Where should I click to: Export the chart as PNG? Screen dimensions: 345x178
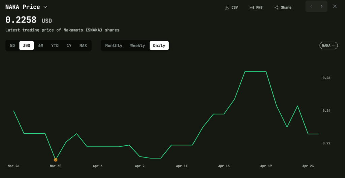point(256,7)
